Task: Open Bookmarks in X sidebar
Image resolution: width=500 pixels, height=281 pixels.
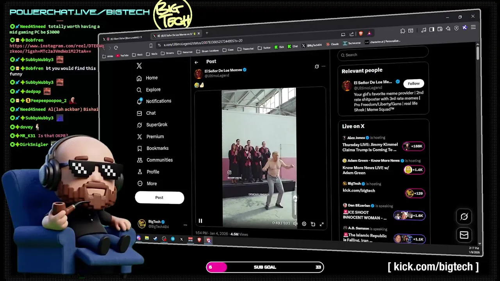Action: click(153, 148)
